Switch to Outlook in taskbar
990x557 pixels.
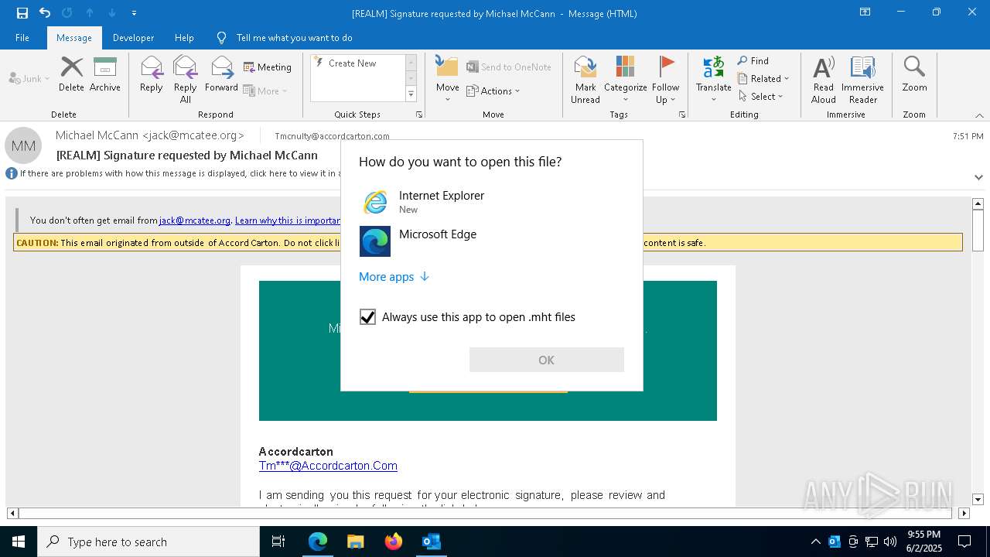tap(432, 542)
